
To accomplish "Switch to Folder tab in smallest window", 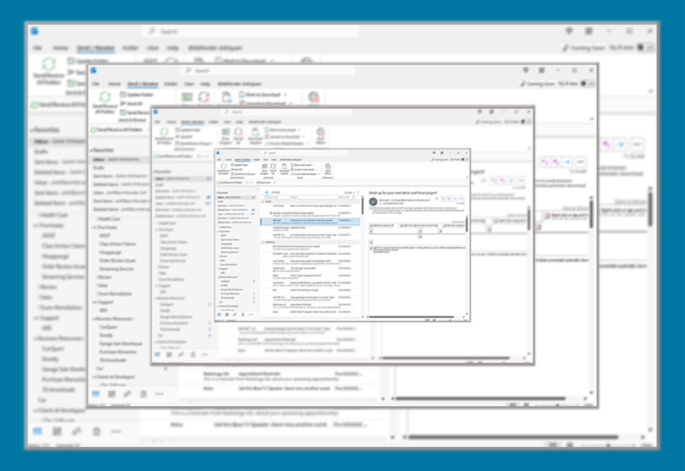I will (x=256, y=159).
